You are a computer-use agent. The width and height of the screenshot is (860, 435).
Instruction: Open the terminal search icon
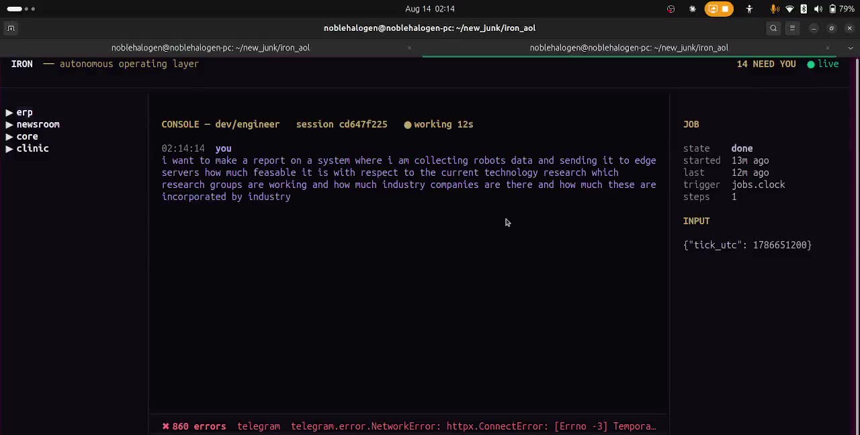[773, 28]
